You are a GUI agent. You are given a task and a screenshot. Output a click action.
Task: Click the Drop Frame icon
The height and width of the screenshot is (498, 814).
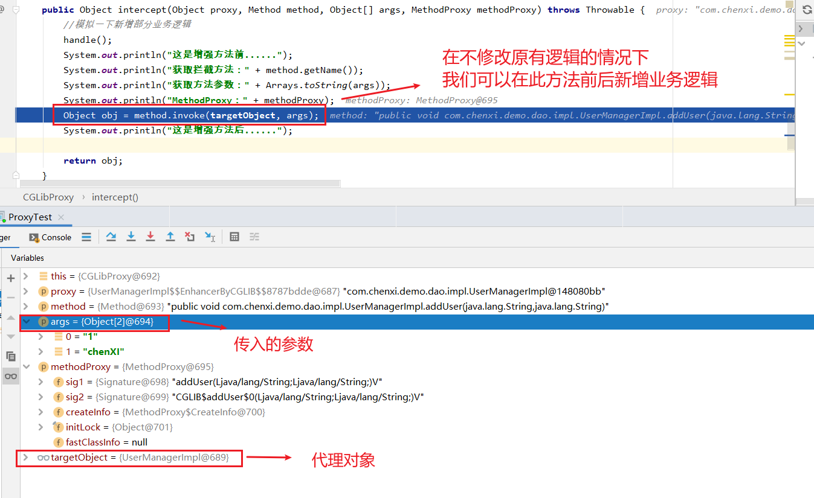[190, 237]
